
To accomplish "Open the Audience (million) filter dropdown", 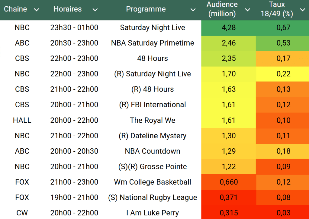I will pyautogui.click(x=247, y=10).
